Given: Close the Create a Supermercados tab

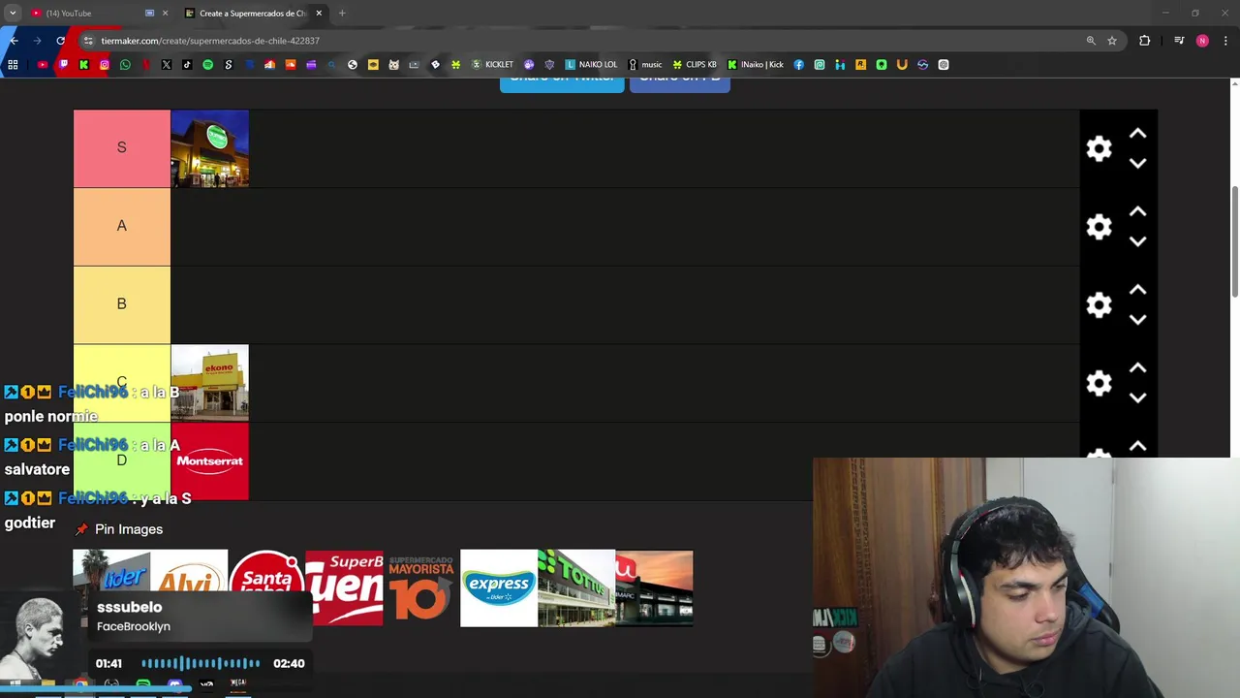Looking at the screenshot, I should click(x=319, y=14).
